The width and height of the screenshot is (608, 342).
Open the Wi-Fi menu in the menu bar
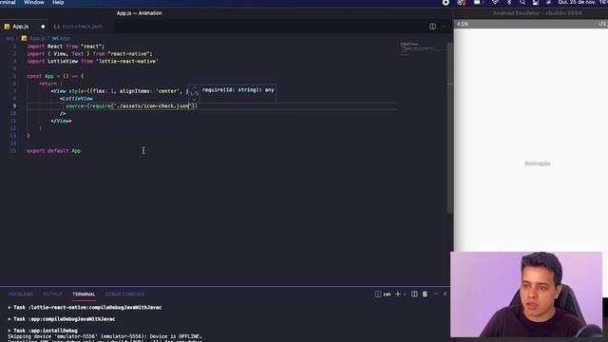495,3
